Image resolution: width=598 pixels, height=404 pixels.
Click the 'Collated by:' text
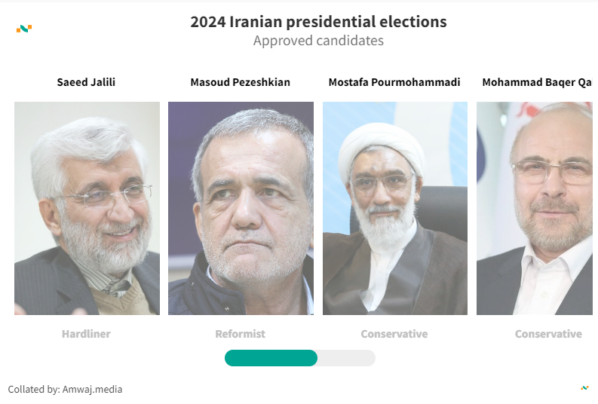(x=34, y=390)
